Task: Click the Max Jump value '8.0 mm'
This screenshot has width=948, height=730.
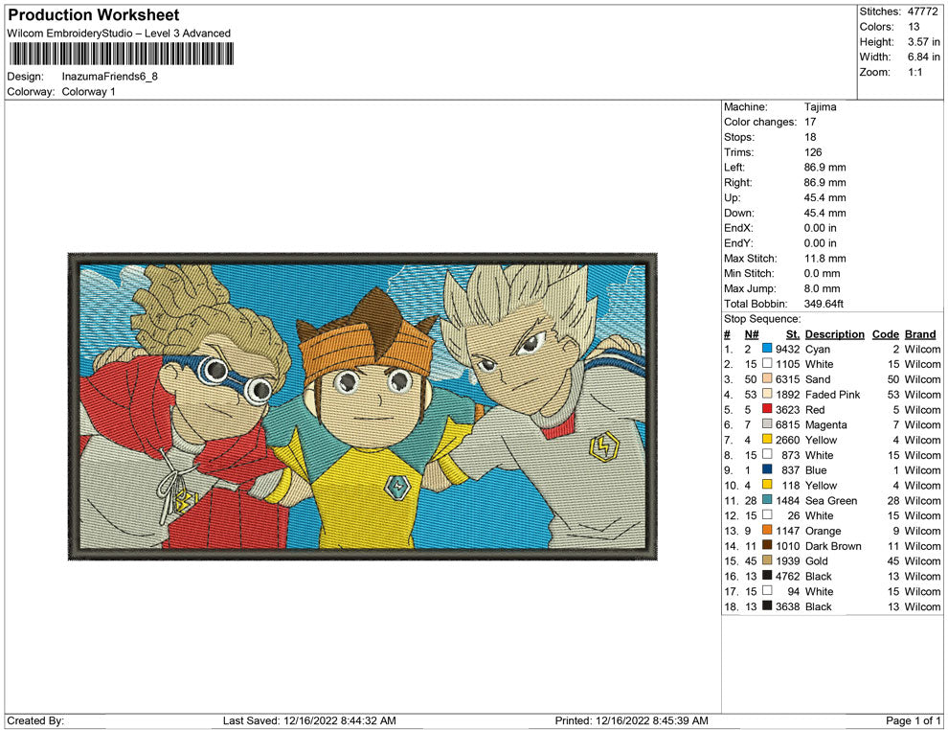Action: pos(823,288)
